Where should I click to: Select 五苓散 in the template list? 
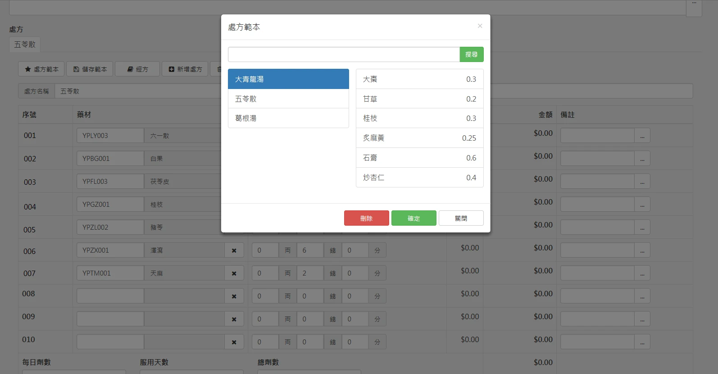point(288,98)
